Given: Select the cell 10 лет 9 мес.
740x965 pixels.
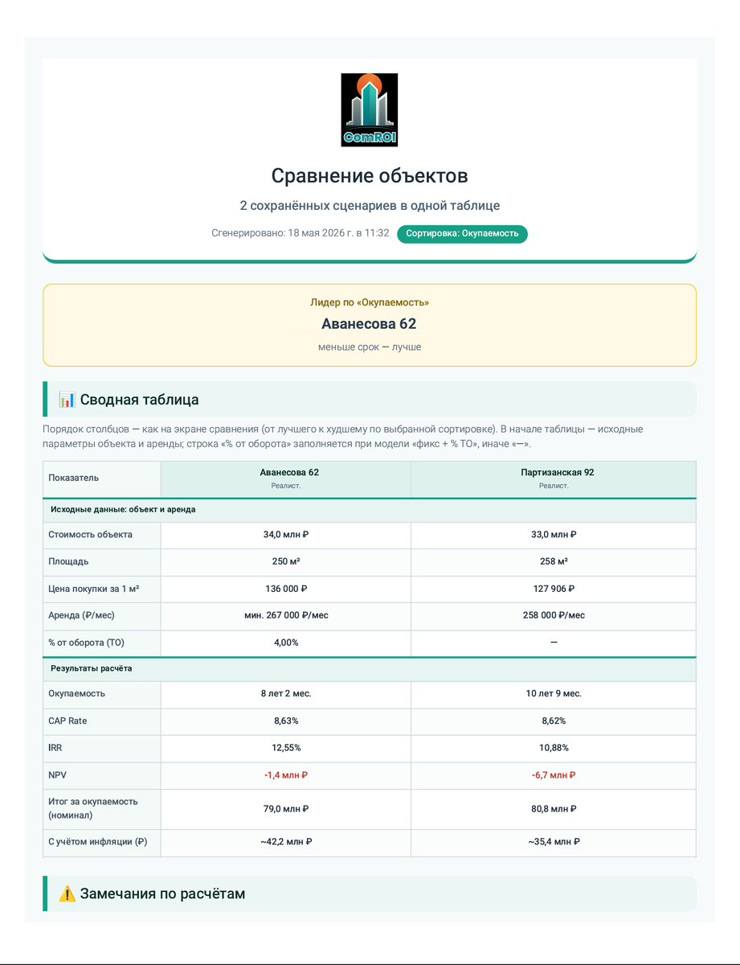Looking at the screenshot, I should 554,693.
